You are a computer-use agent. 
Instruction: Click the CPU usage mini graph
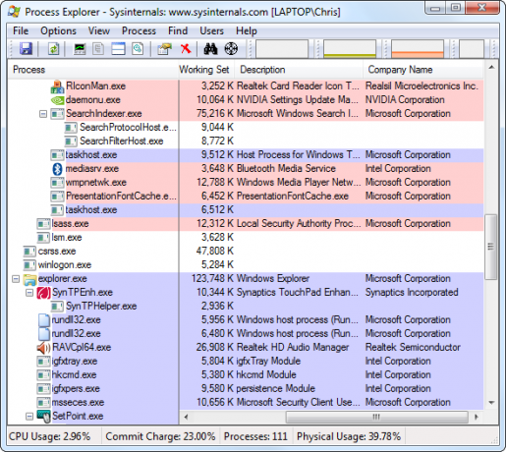(x=282, y=49)
